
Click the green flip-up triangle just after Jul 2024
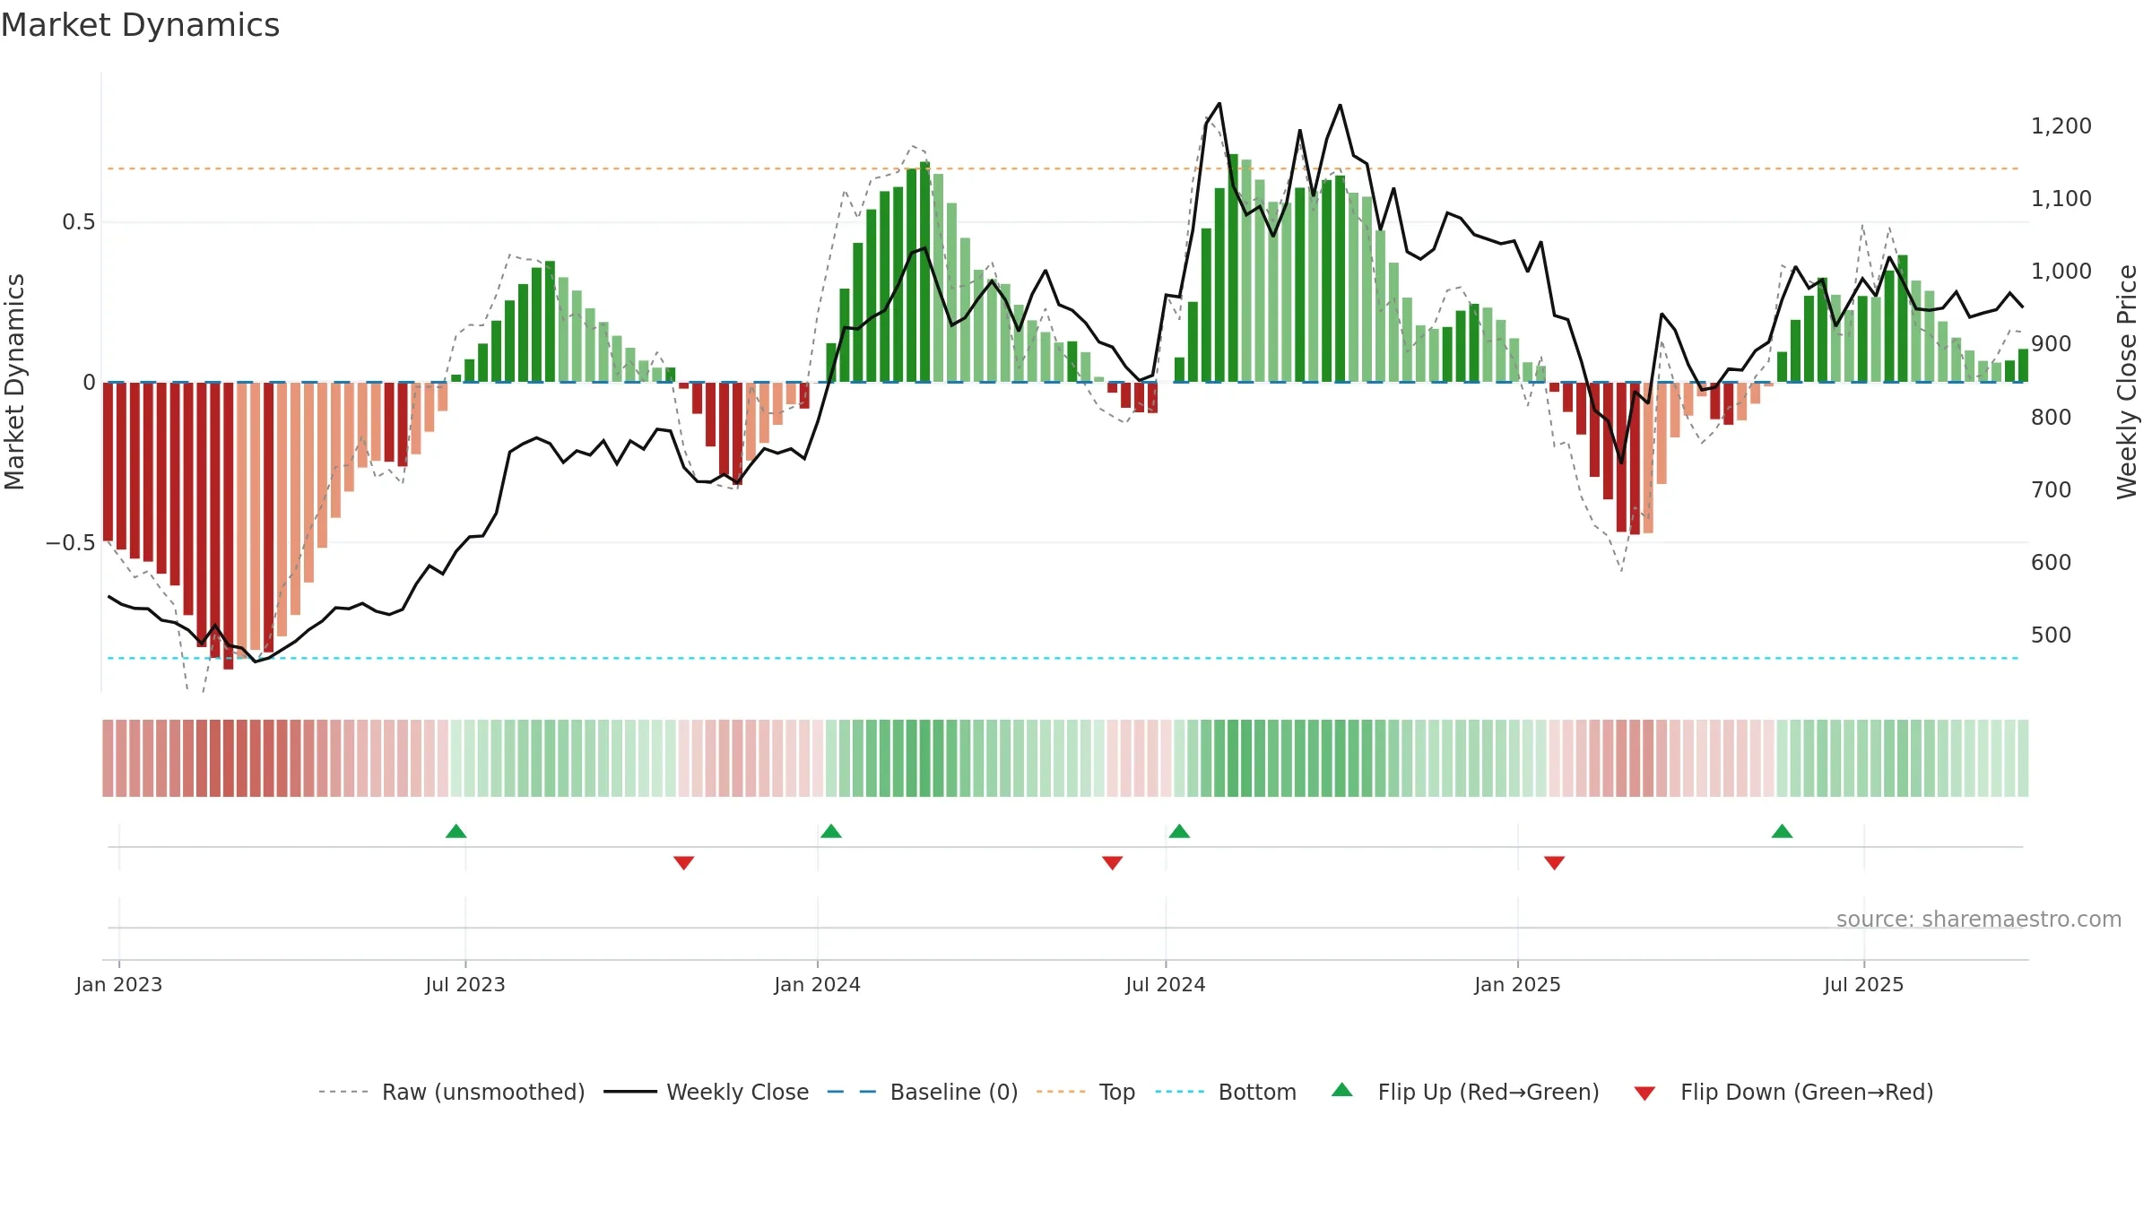click(x=1179, y=831)
